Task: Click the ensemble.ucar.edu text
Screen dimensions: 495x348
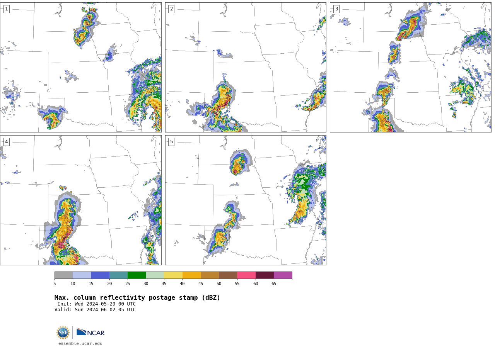Action: pyautogui.click(x=80, y=343)
